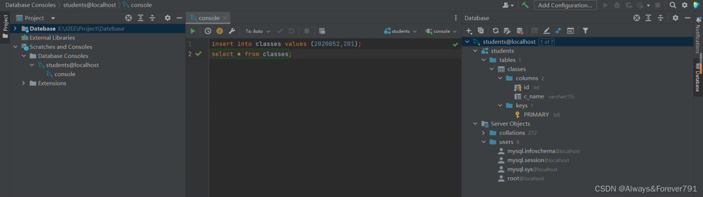Hide the Database panel minus icon
This screenshot has height=197, width=703.
click(x=687, y=18)
